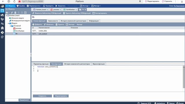Image resolution: width=185 pixels, height=104 pixels.
Task: Select formKanban item in the tree
Action: click(x=20, y=31)
